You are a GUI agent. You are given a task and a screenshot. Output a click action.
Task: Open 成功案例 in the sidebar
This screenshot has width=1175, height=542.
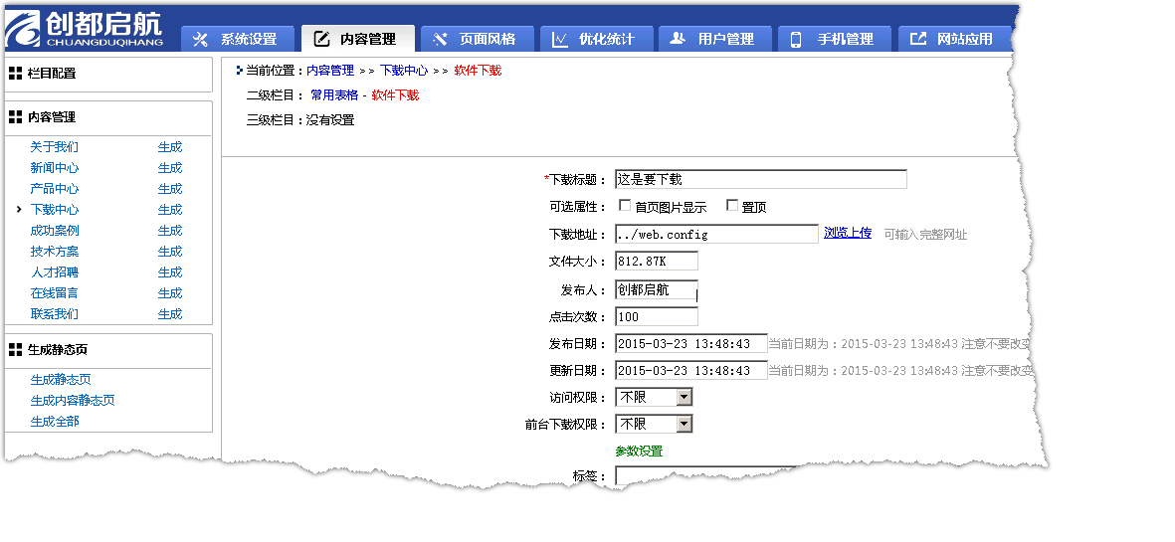(54, 231)
